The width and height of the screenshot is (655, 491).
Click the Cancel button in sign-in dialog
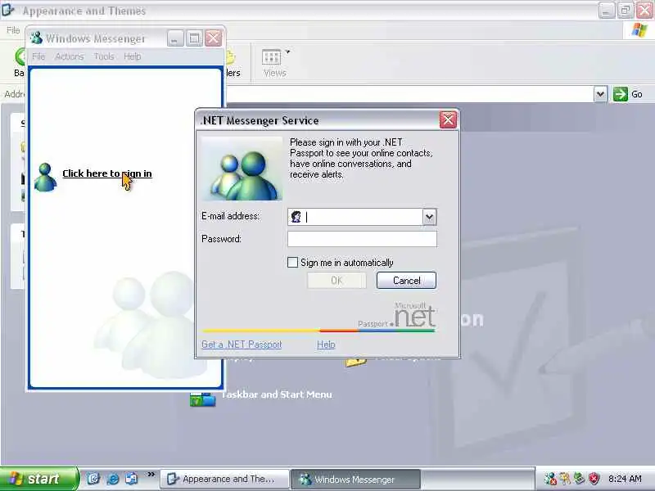[x=406, y=280]
